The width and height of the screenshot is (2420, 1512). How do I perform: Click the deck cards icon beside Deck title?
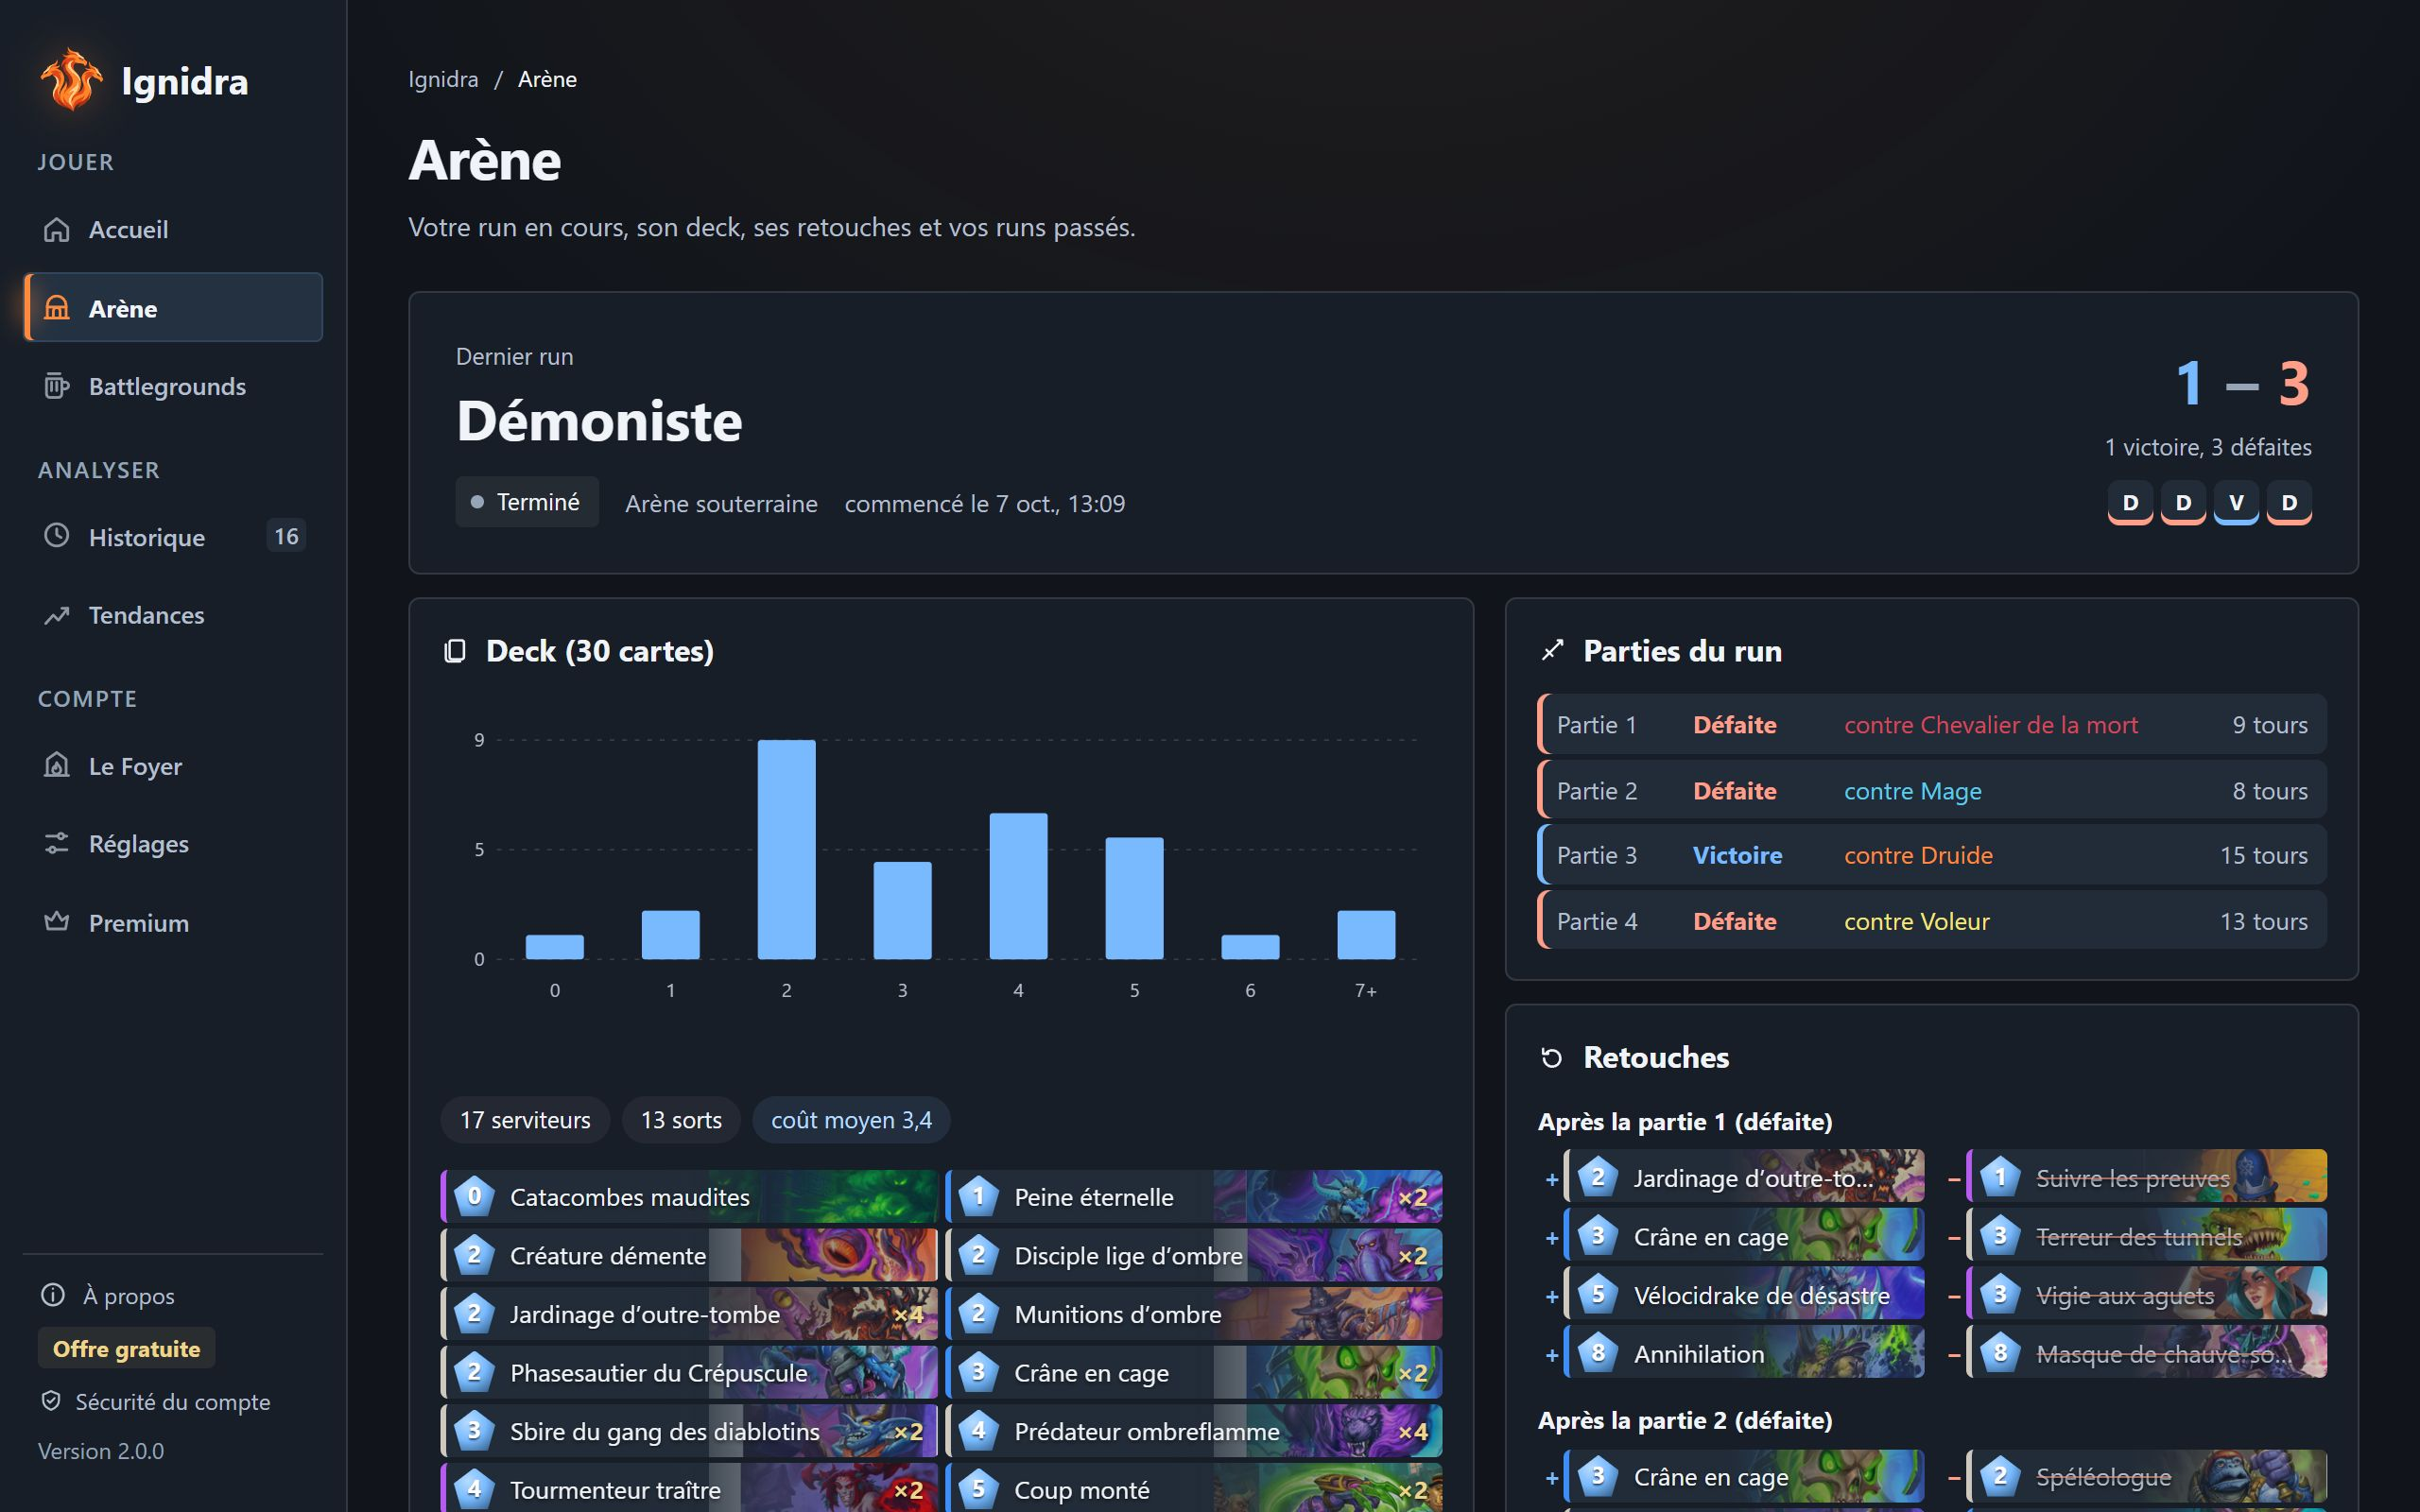pos(455,651)
